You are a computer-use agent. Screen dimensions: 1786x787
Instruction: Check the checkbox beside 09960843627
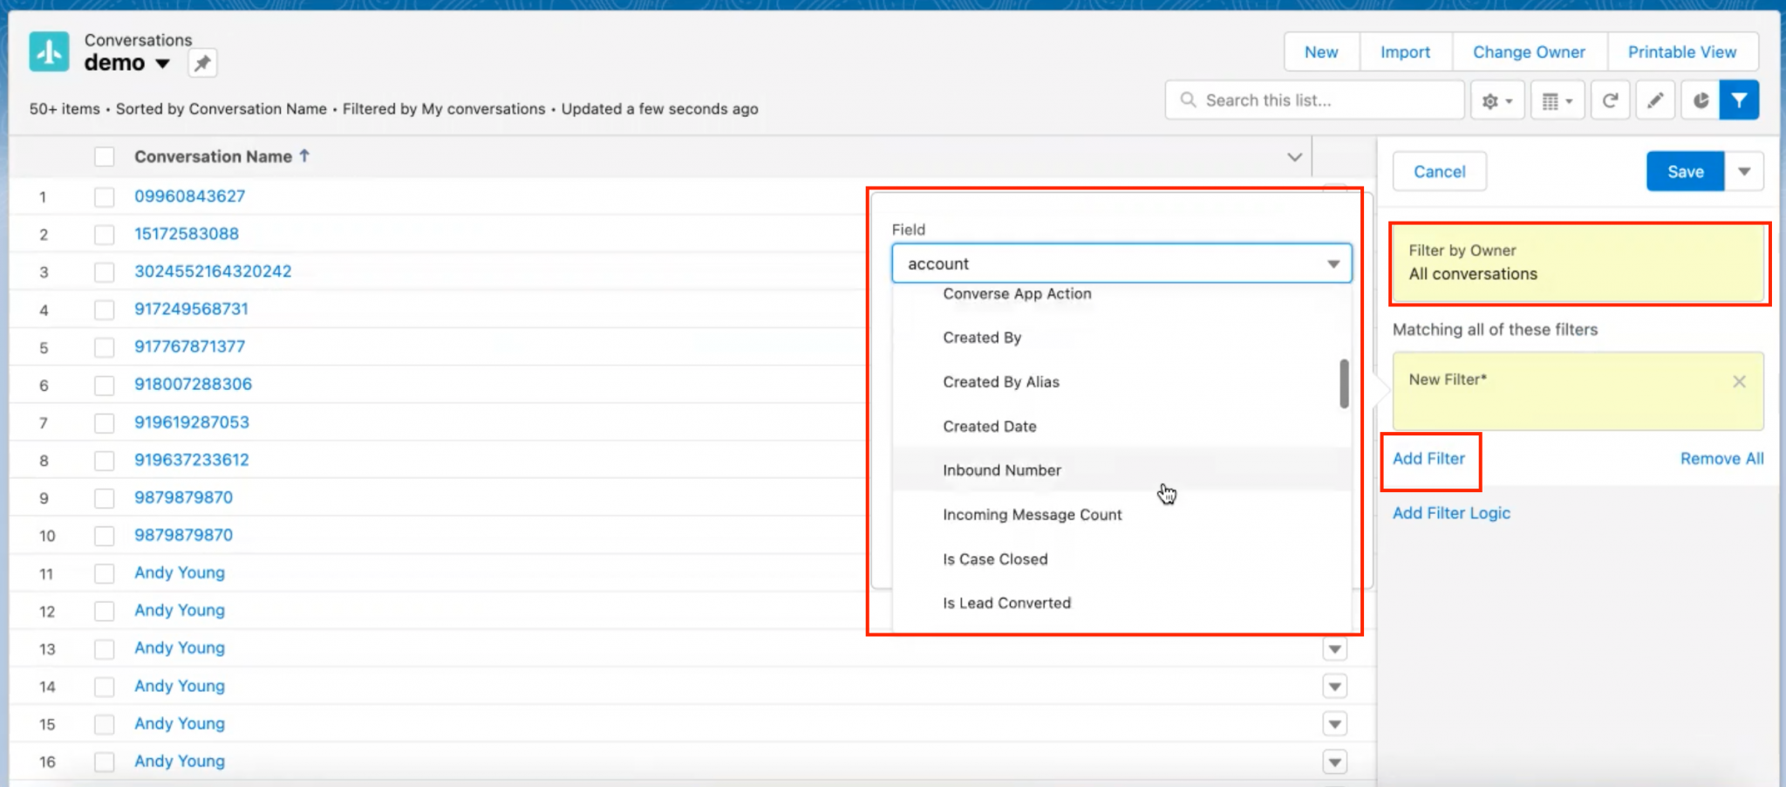pos(104,196)
